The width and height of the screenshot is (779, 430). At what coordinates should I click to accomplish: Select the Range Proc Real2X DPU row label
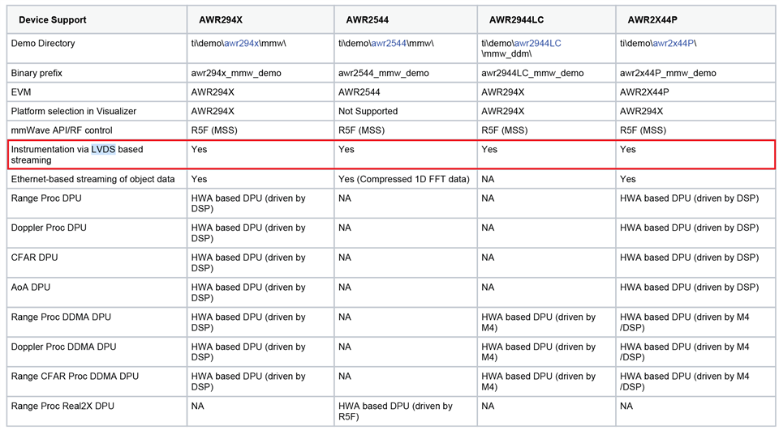point(97,411)
